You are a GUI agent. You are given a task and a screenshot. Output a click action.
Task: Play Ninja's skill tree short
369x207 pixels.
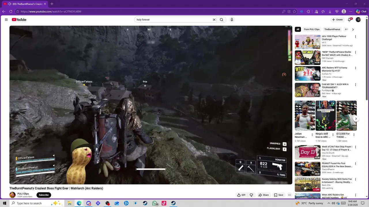(325, 116)
